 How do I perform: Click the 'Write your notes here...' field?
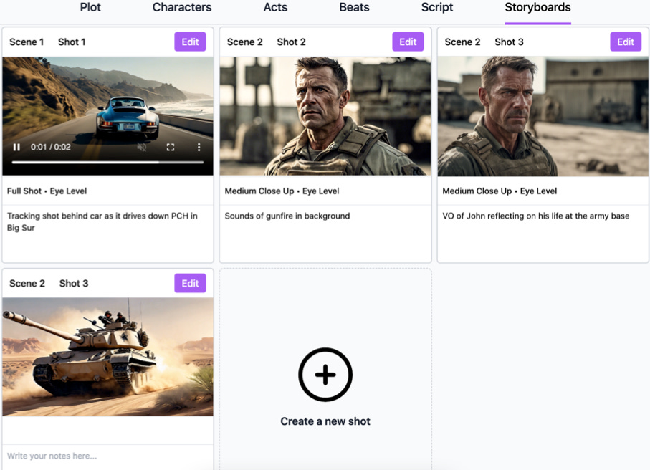[x=107, y=456]
